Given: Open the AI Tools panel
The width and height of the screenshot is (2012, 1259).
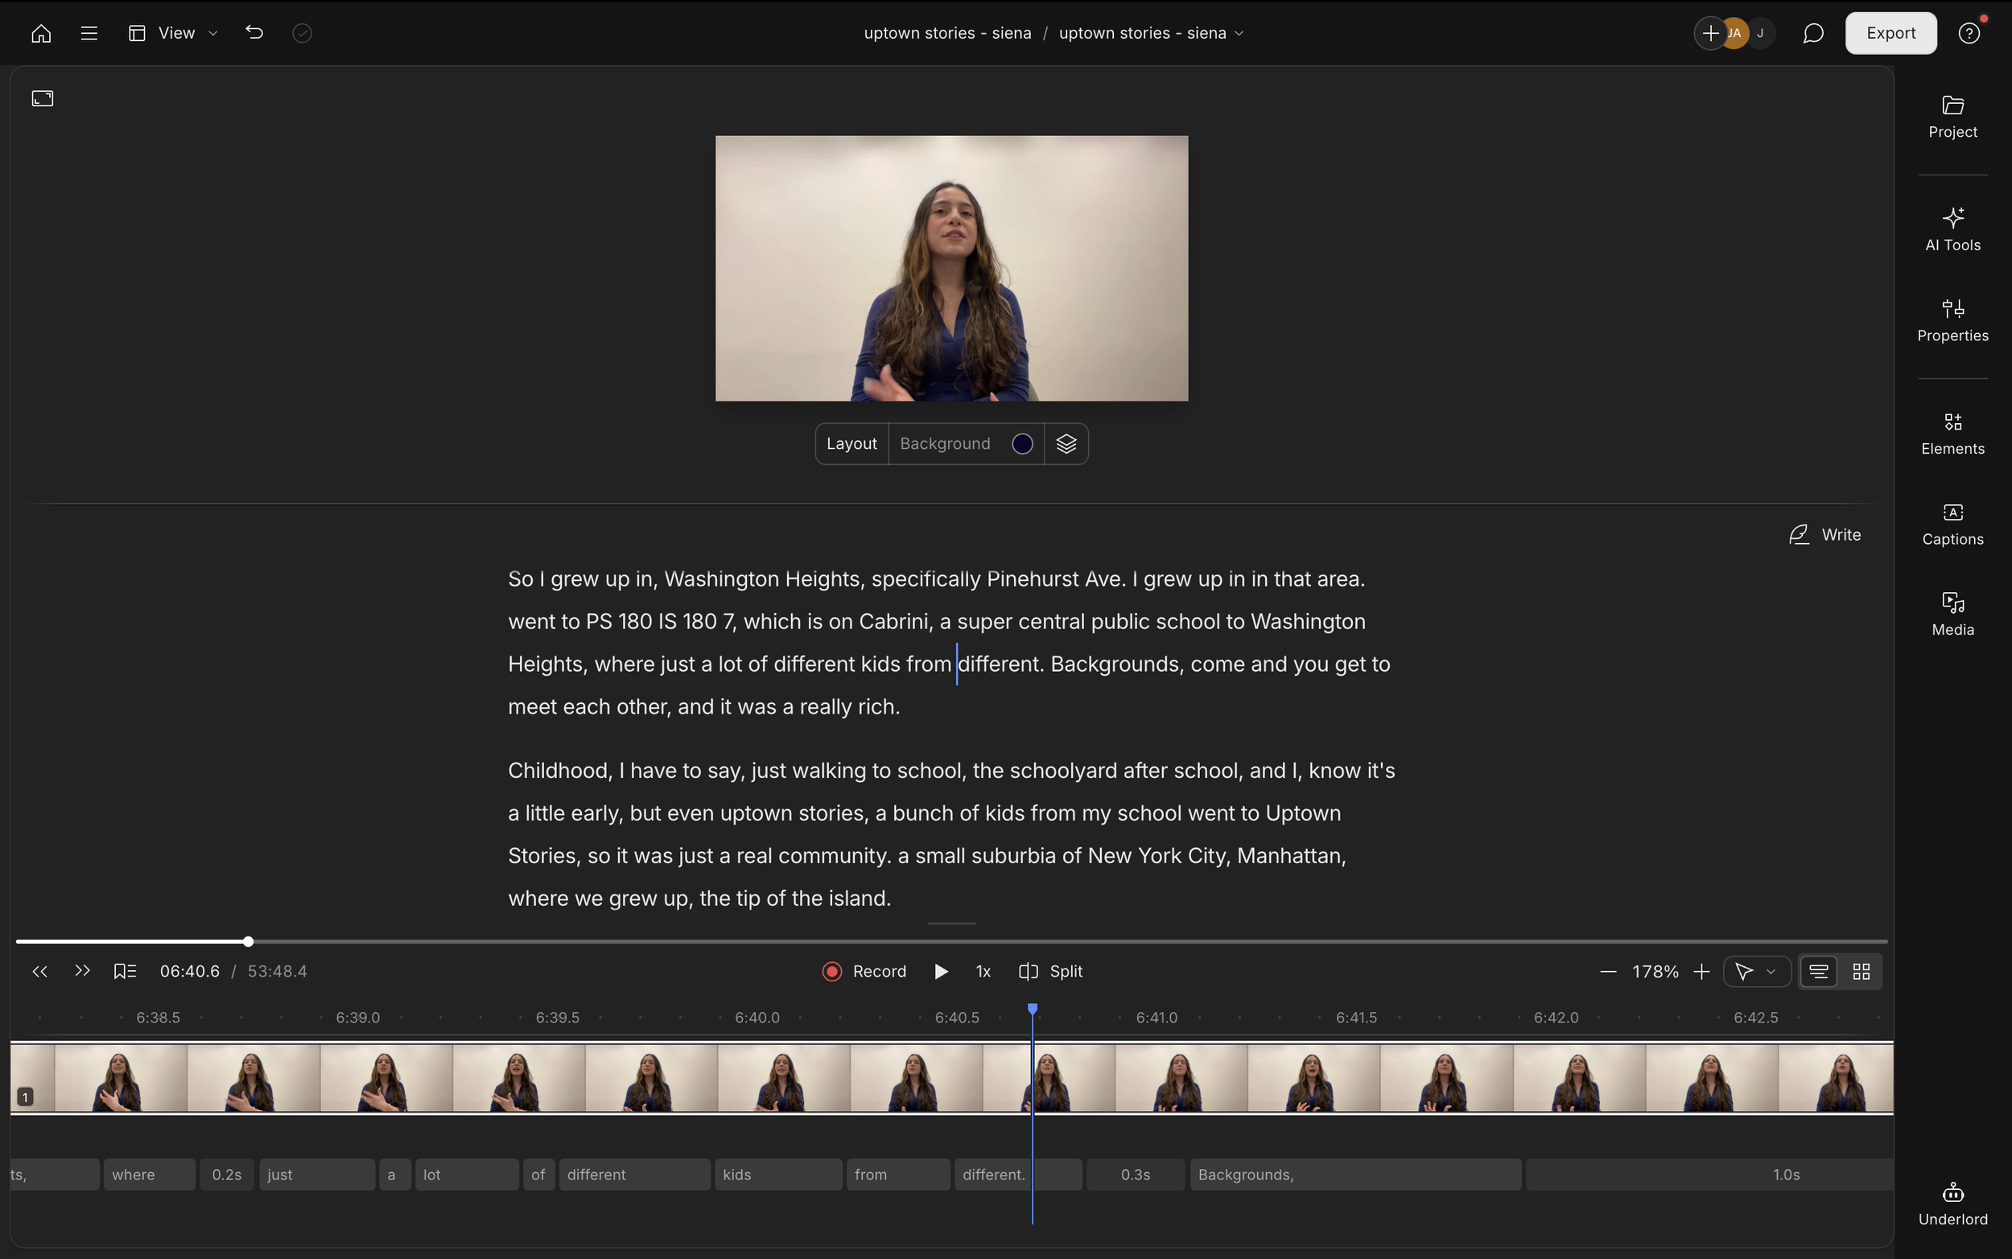Looking at the screenshot, I should (x=1952, y=229).
